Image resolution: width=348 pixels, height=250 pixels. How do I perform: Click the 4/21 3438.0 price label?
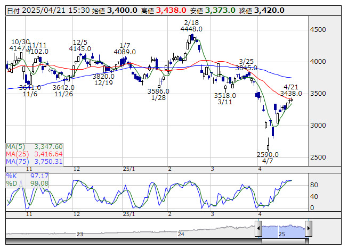click(291, 90)
